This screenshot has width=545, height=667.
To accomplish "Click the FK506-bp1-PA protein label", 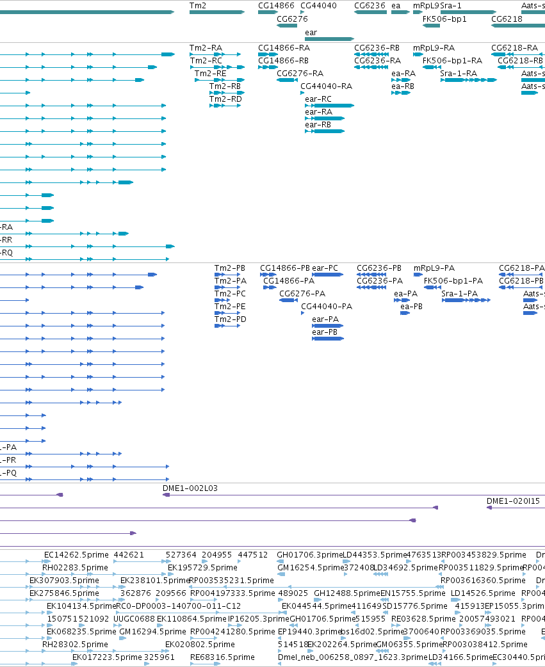I will tap(453, 281).
